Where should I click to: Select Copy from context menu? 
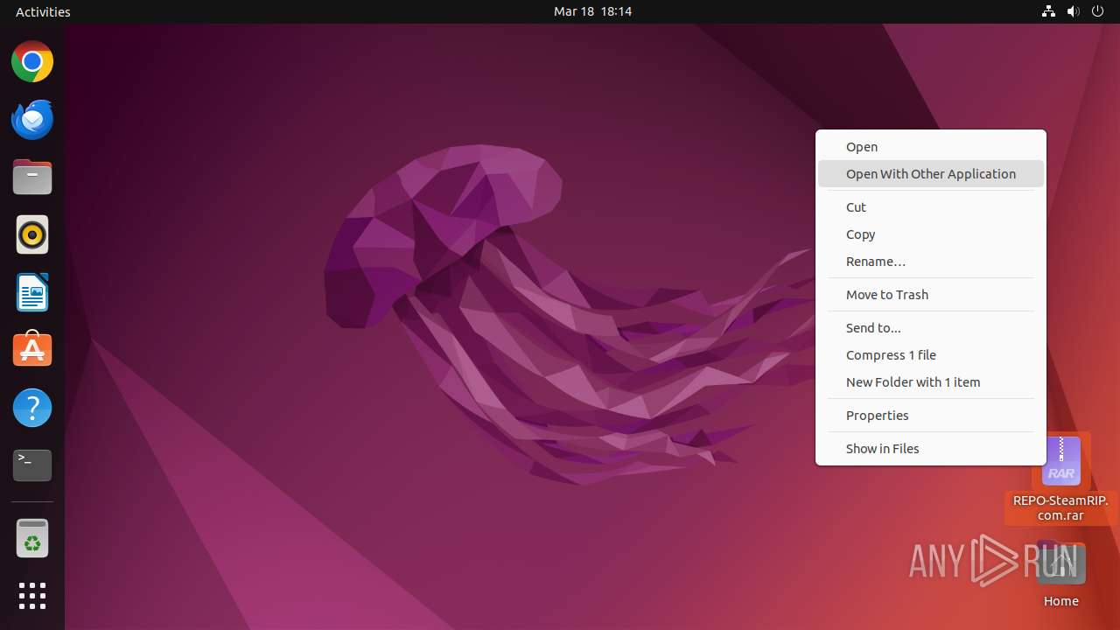[x=931, y=234]
